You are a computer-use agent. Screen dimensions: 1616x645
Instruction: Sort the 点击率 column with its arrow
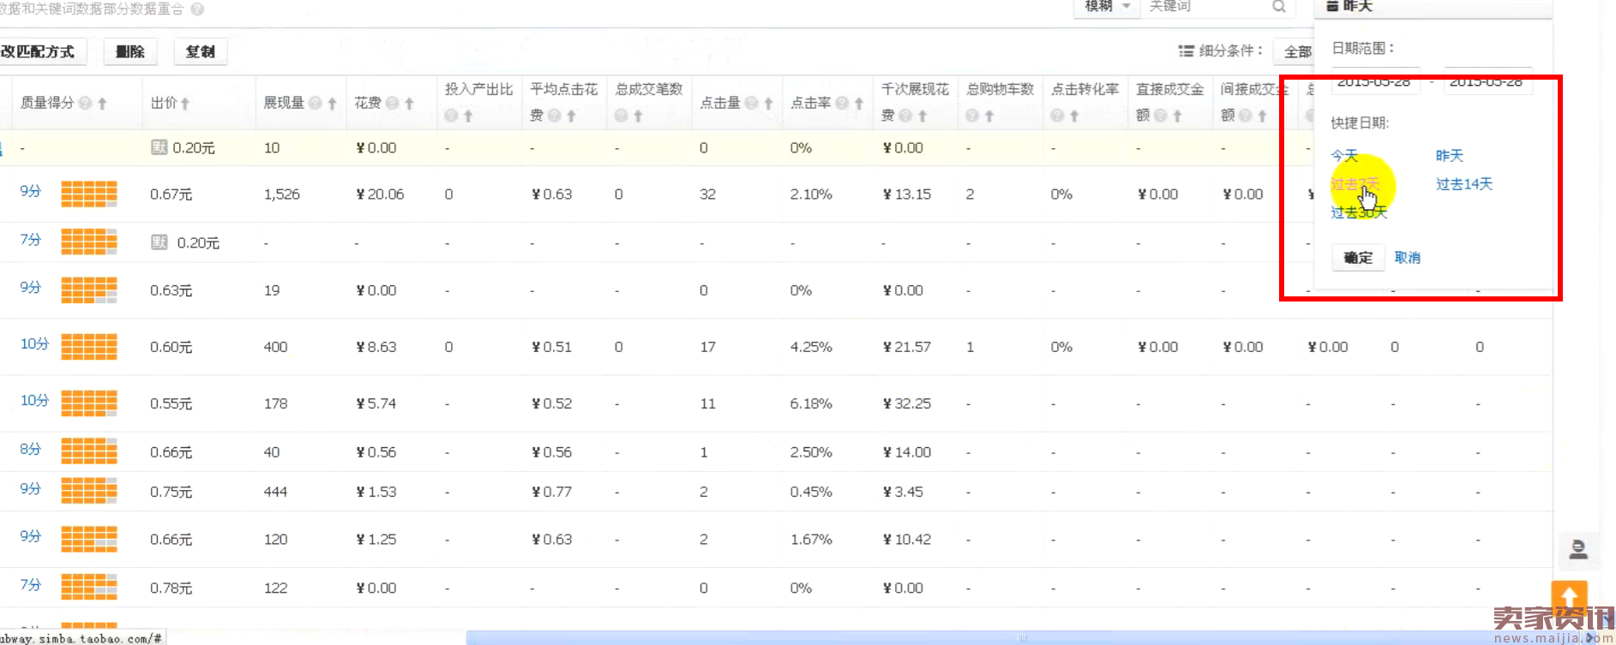tap(859, 103)
